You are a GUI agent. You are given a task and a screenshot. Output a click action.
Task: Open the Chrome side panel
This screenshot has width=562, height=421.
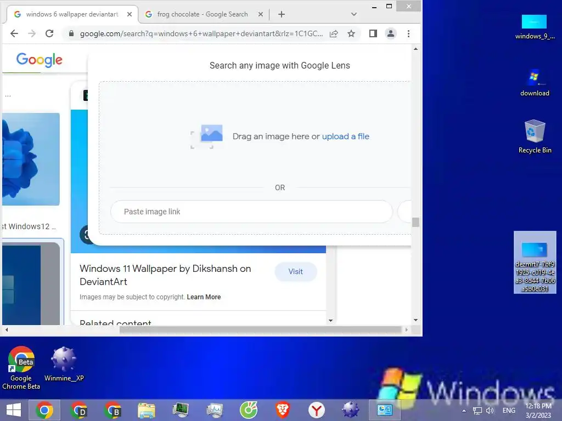click(x=373, y=33)
